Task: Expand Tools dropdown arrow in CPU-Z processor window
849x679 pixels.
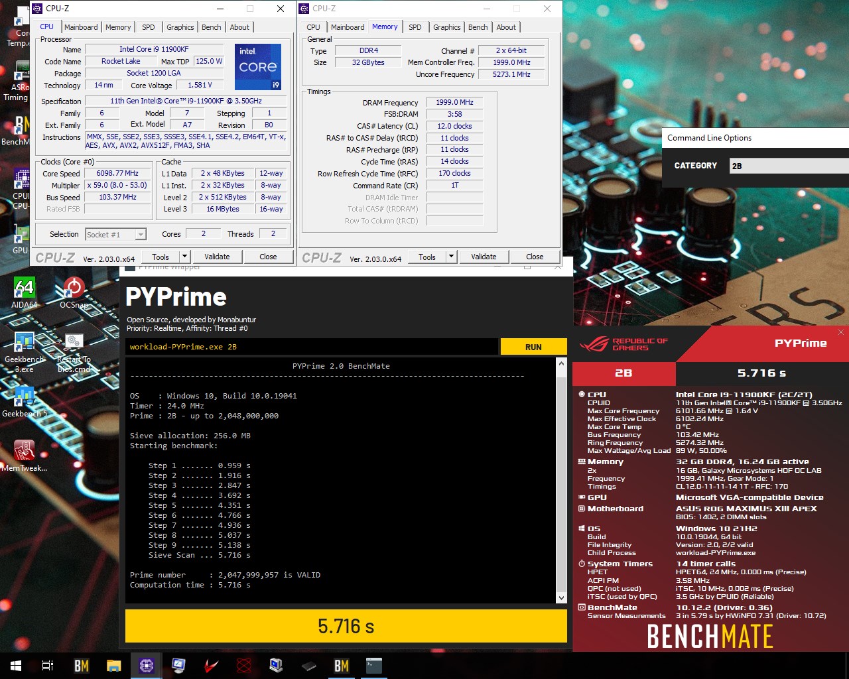Action: [184, 257]
